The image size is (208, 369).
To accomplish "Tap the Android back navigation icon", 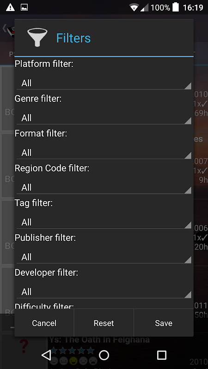I will [46, 355].
